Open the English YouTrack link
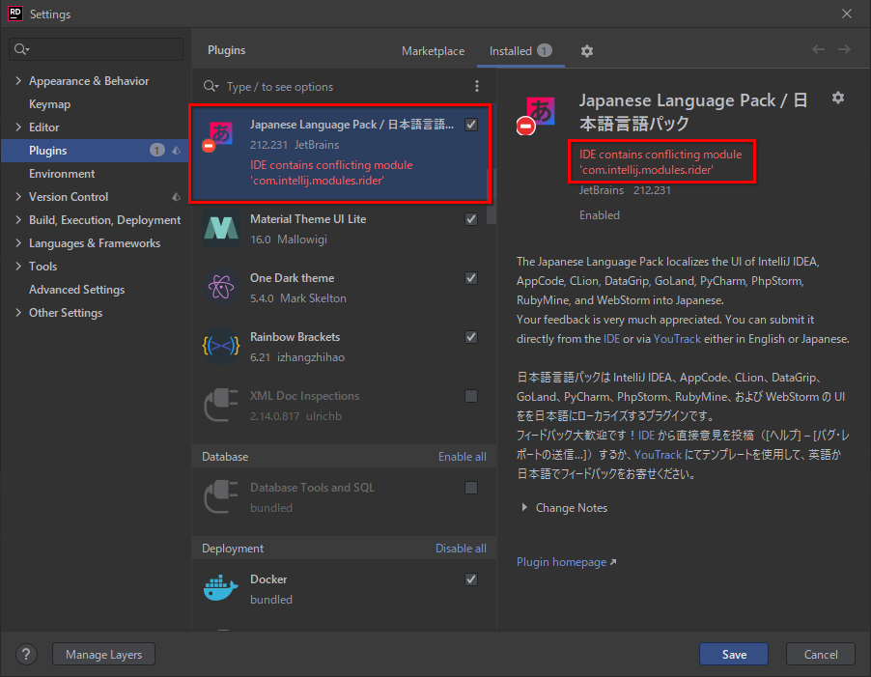871x677 pixels. coord(677,339)
